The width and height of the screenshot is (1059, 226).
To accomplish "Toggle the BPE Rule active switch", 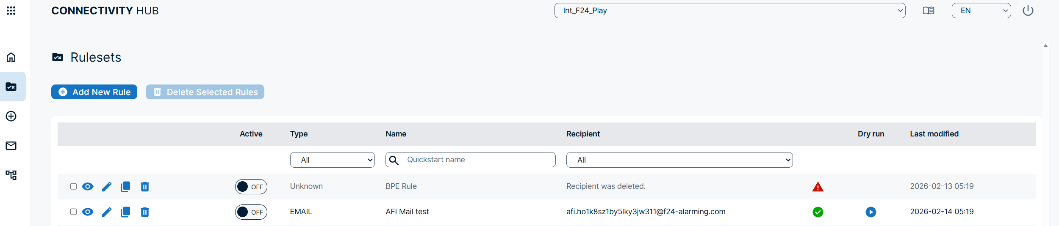I will pyautogui.click(x=251, y=187).
